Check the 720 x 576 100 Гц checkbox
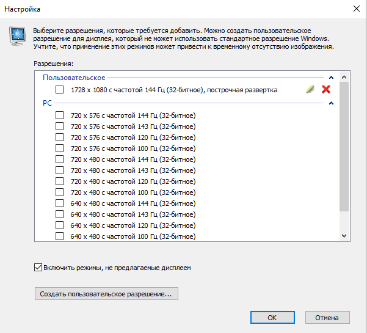Screen dimensions: 367x333 point(59,148)
